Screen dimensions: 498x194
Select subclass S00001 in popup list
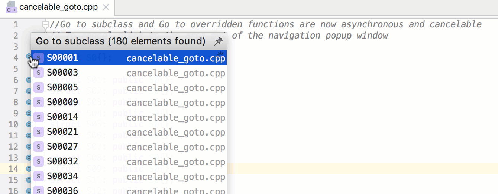[129, 58]
